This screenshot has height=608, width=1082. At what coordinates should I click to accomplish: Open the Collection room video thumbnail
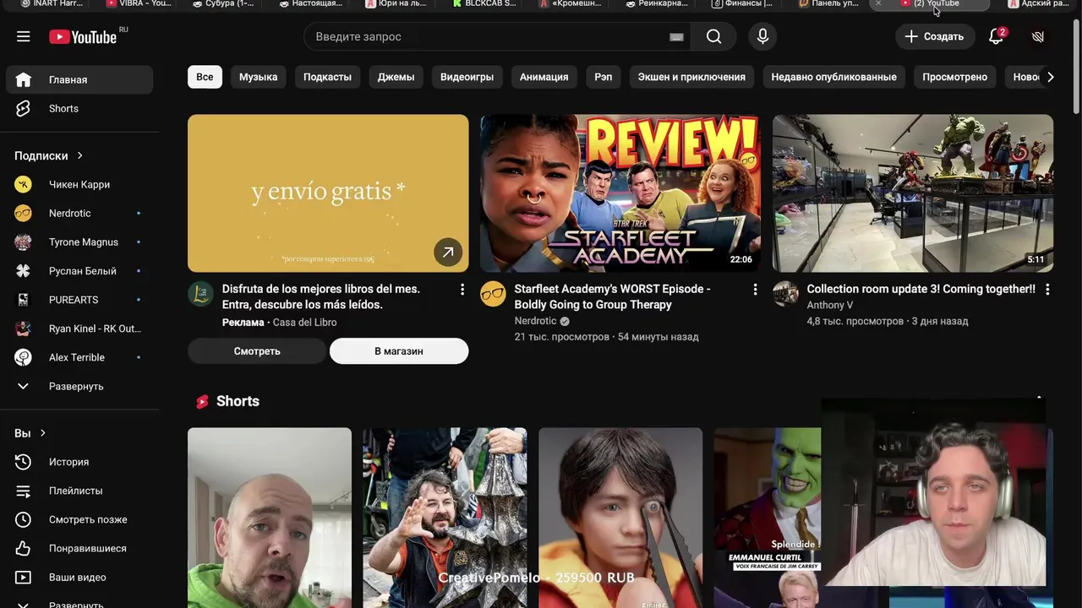tap(913, 193)
